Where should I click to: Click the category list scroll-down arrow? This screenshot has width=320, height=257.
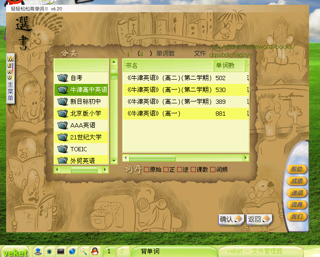(114, 161)
